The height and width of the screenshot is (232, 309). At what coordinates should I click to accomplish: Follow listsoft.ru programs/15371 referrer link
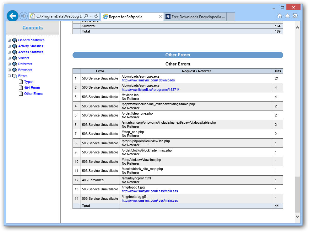click(150, 90)
